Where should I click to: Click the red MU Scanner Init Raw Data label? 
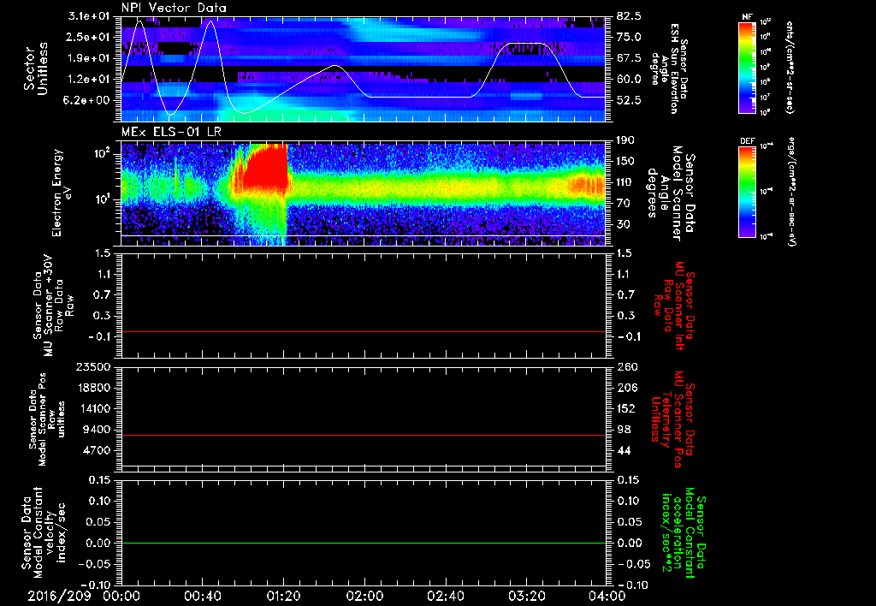point(672,306)
